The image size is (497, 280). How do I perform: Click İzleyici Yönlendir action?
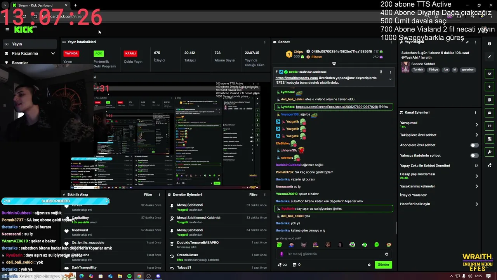(x=414, y=195)
